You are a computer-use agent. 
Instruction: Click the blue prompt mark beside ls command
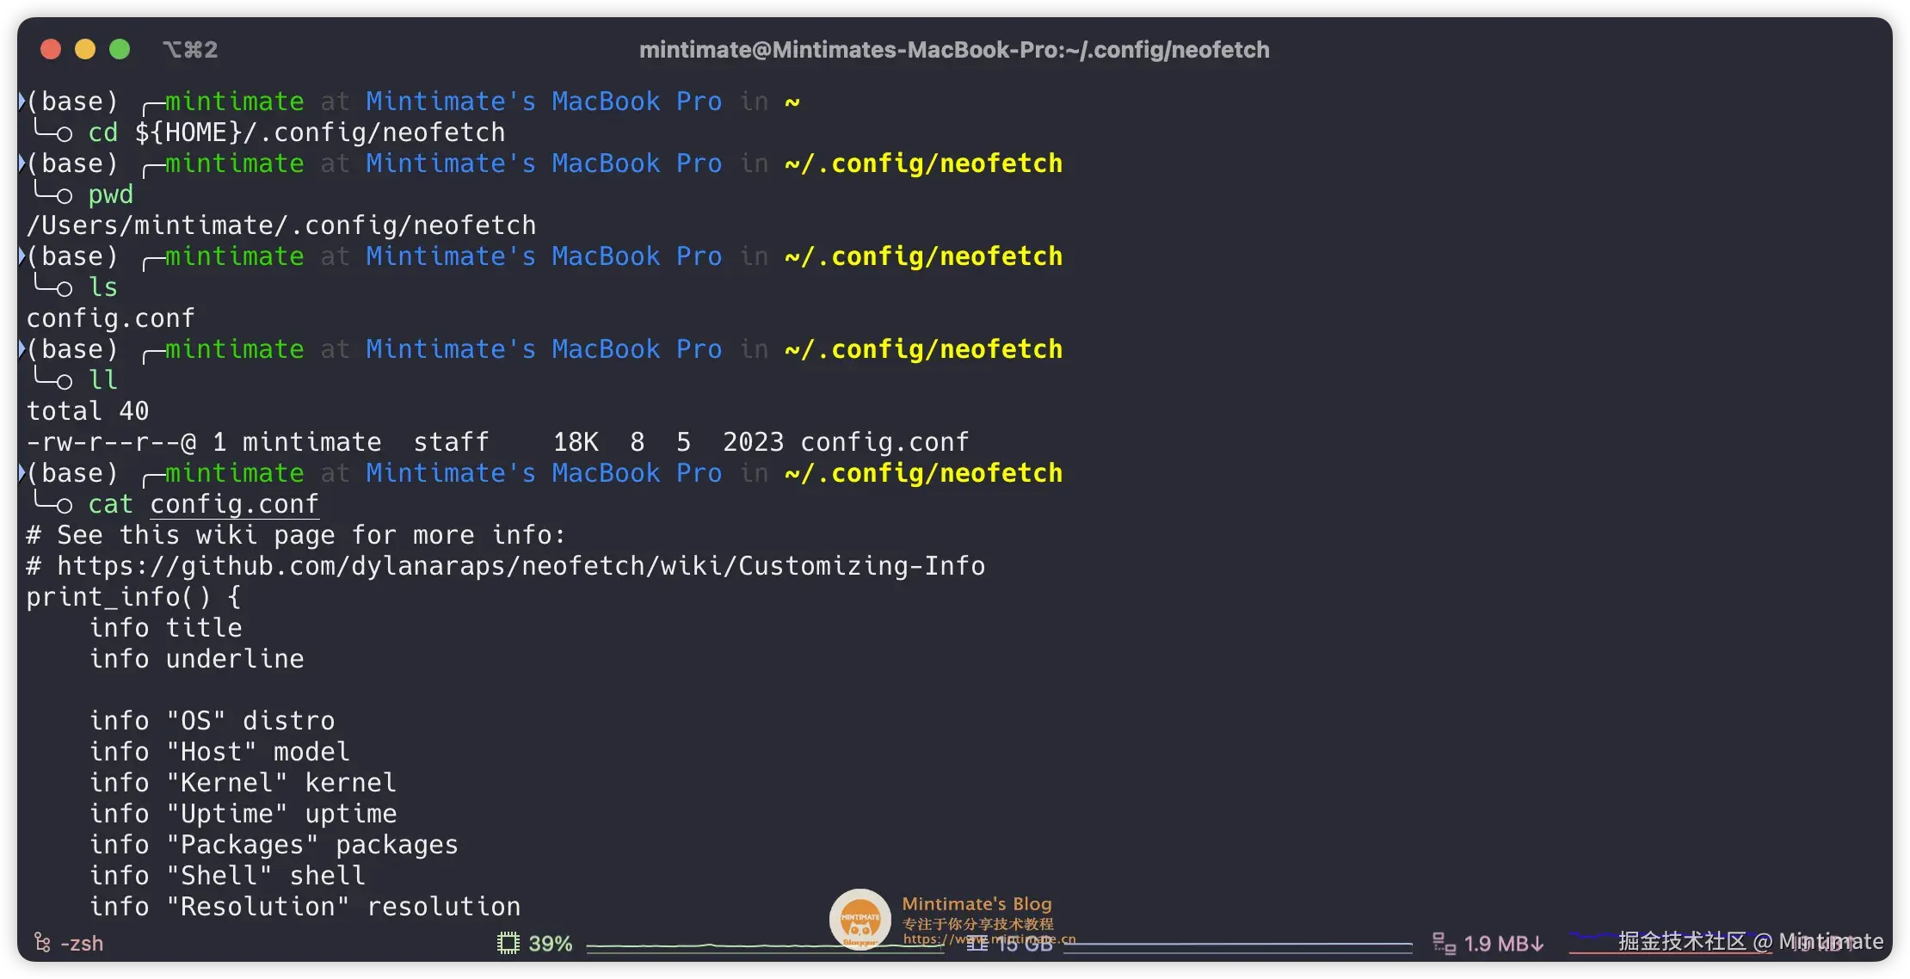tap(22, 256)
